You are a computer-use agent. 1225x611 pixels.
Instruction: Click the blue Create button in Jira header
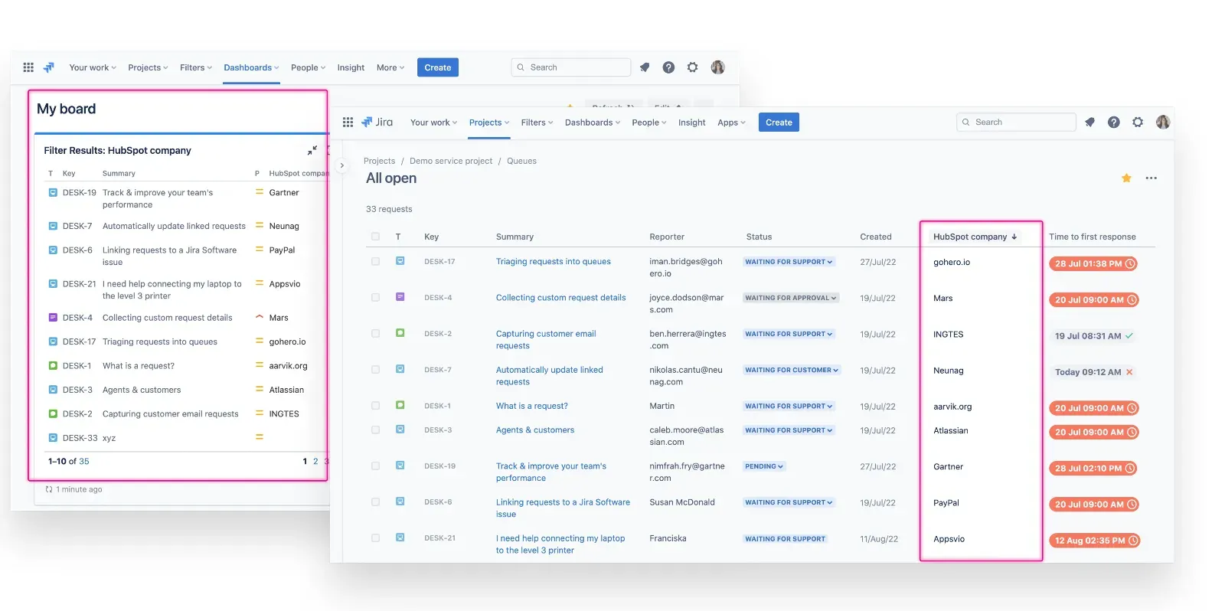[779, 123]
